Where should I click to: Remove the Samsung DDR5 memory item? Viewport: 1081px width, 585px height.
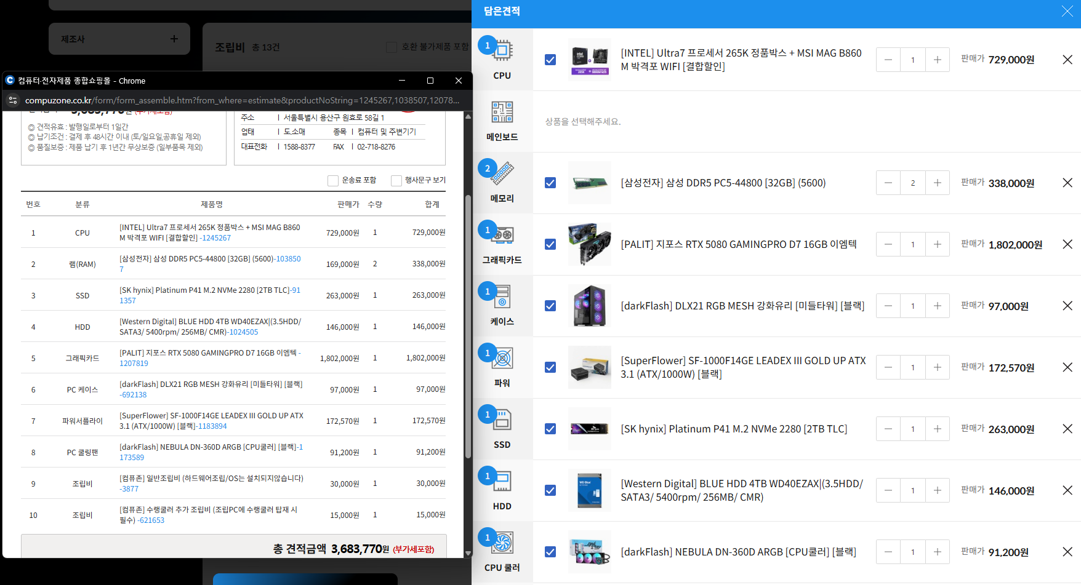1067,183
